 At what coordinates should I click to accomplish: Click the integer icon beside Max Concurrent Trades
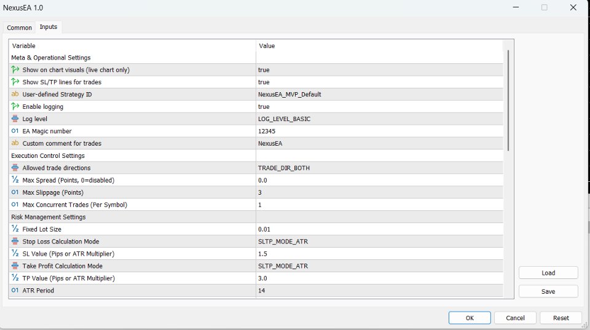pos(15,204)
